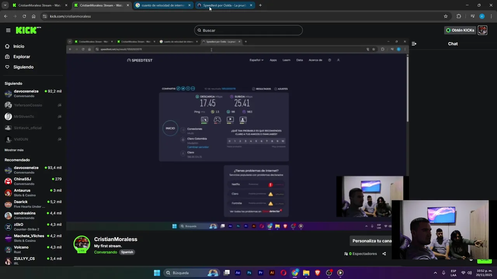Open the YefersonCossio followed channel
Image resolution: width=497 pixels, height=279 pixels.
[x=33, y=105]
